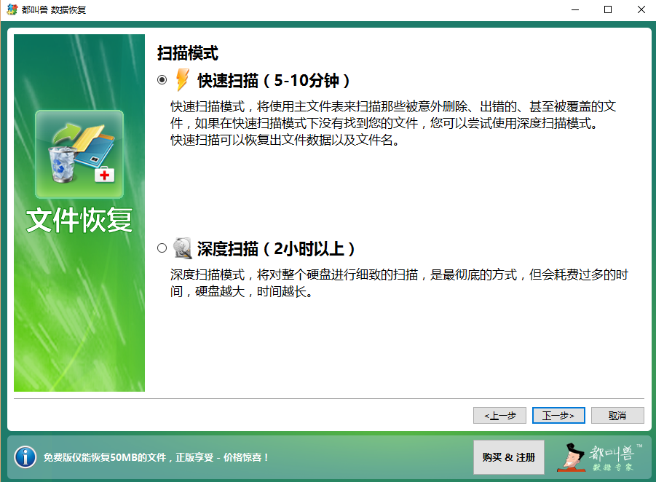Minimize the data recovery window
Image resolution: width=656 pixels, height=482 pixels.
[574, 9]
